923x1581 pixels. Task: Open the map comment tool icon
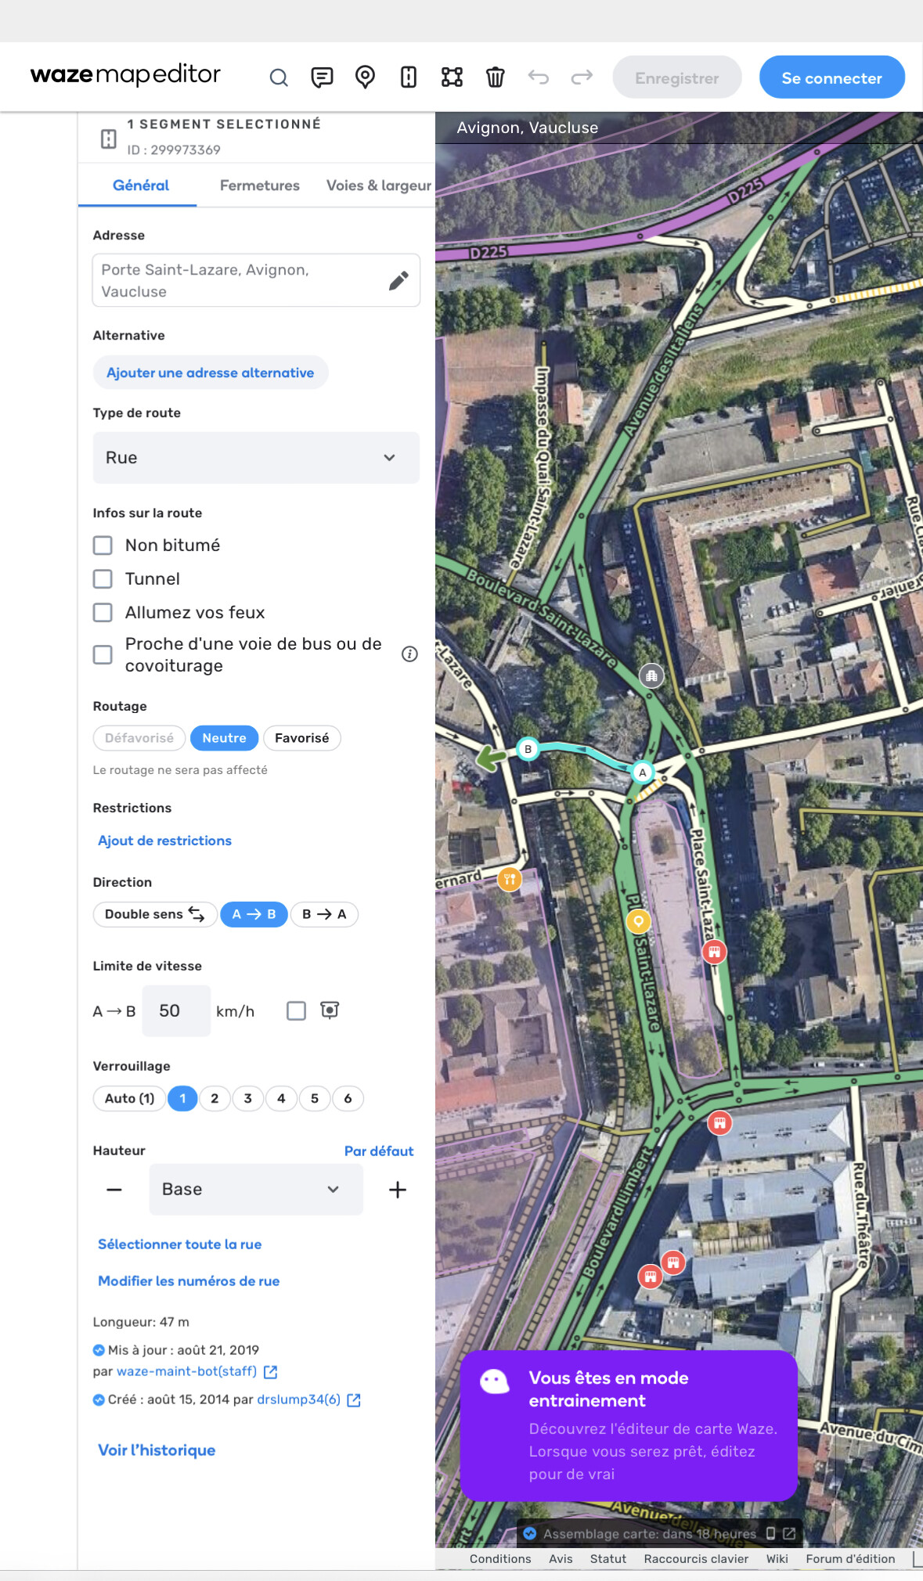(x=322, y=77)
